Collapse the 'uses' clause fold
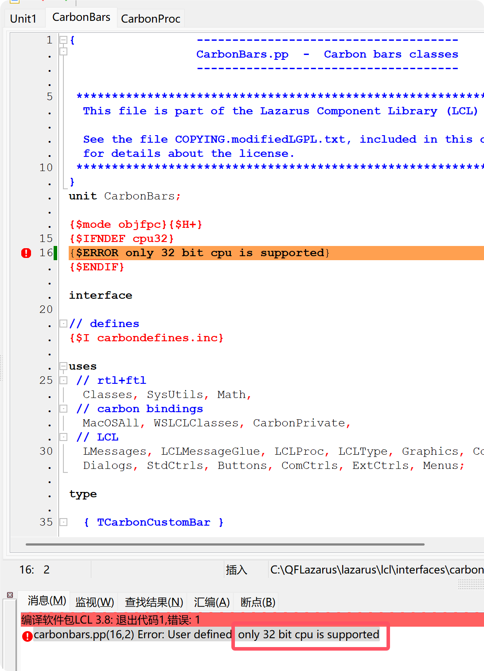 63,366
